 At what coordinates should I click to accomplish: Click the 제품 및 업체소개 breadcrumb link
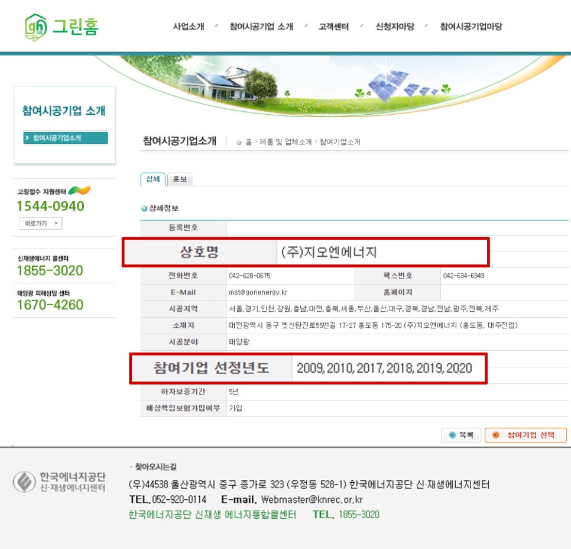pyautogui.click(x=285, y=142)
